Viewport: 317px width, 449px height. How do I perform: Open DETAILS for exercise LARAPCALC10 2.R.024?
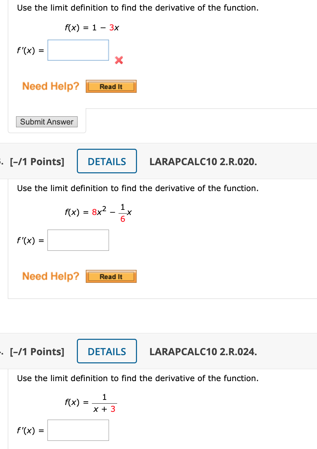click(x=107, y=351)
